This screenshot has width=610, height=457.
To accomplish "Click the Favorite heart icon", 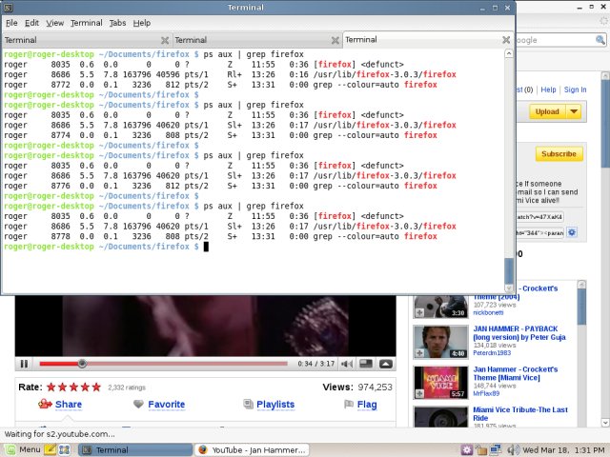I will pyautogui.click(x=138, y=404).
